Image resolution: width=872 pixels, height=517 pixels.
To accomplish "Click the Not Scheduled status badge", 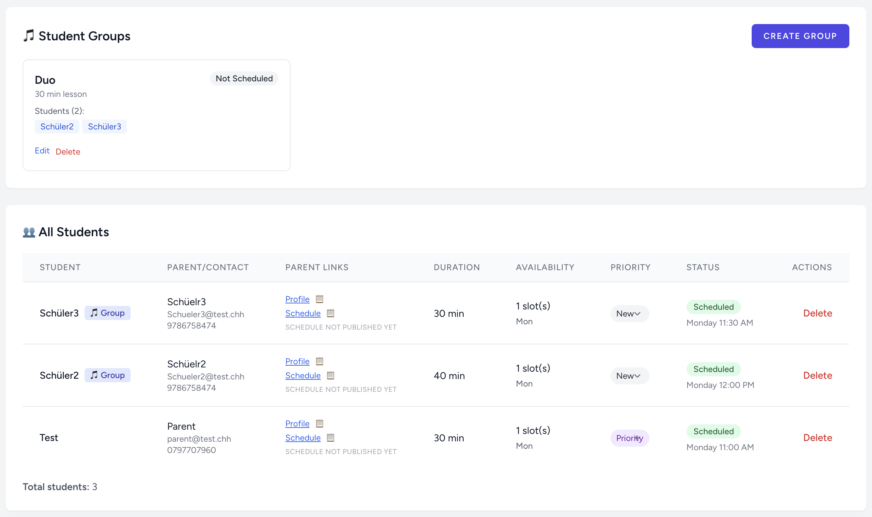I will point(244,79).
